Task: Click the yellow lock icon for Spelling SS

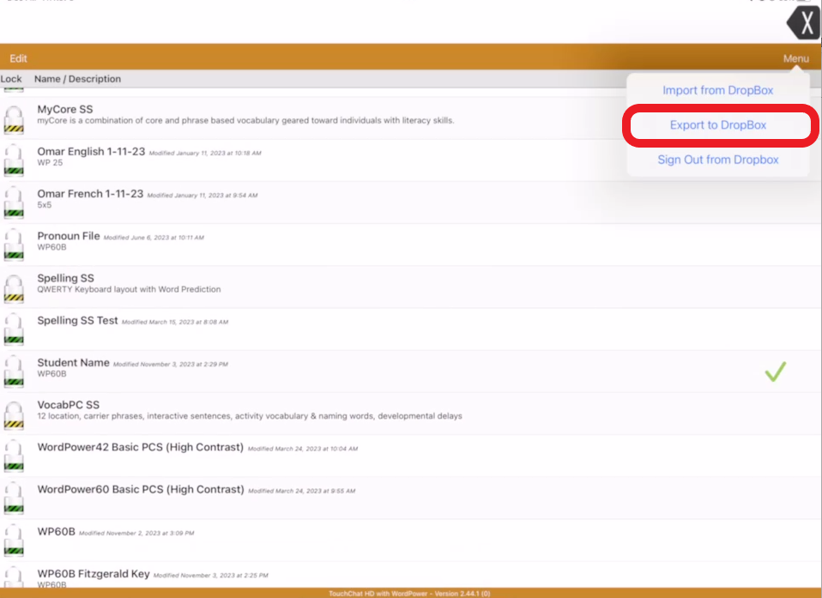Action: 14,288
